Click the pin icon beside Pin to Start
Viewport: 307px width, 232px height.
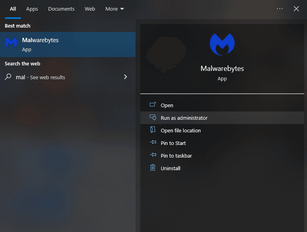(153, 143)
